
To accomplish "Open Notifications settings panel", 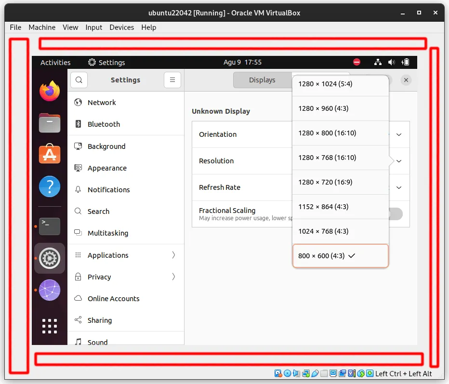I will click(126, 189).
